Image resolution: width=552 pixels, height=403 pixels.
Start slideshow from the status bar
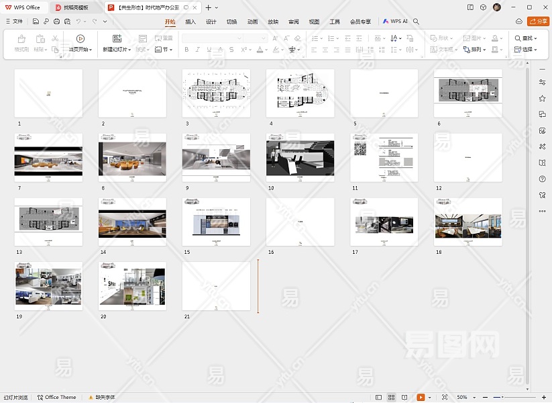pos(421,397)
